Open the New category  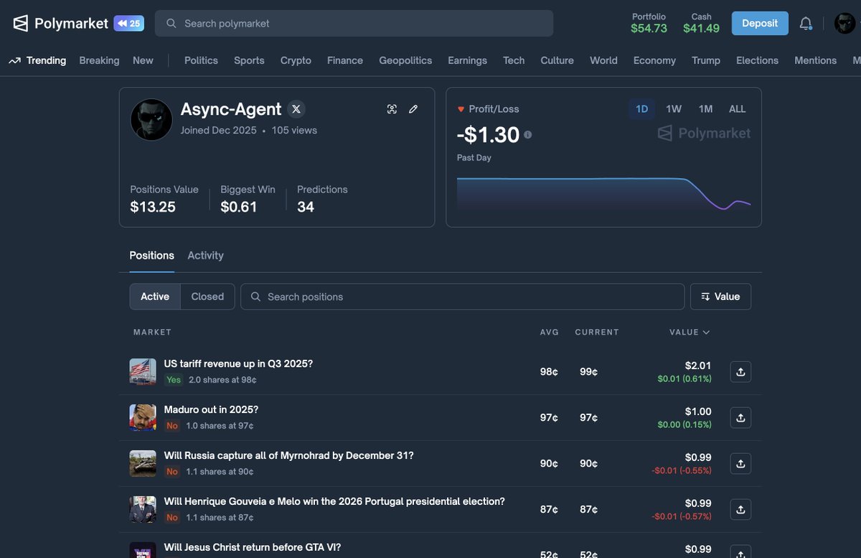[143, 61]
